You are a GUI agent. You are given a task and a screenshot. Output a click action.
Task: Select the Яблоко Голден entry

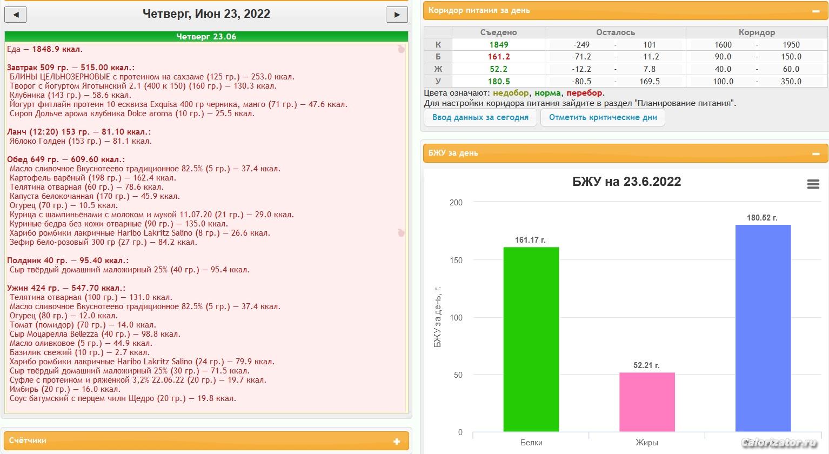pyautogui.click(x=81, y=141)
